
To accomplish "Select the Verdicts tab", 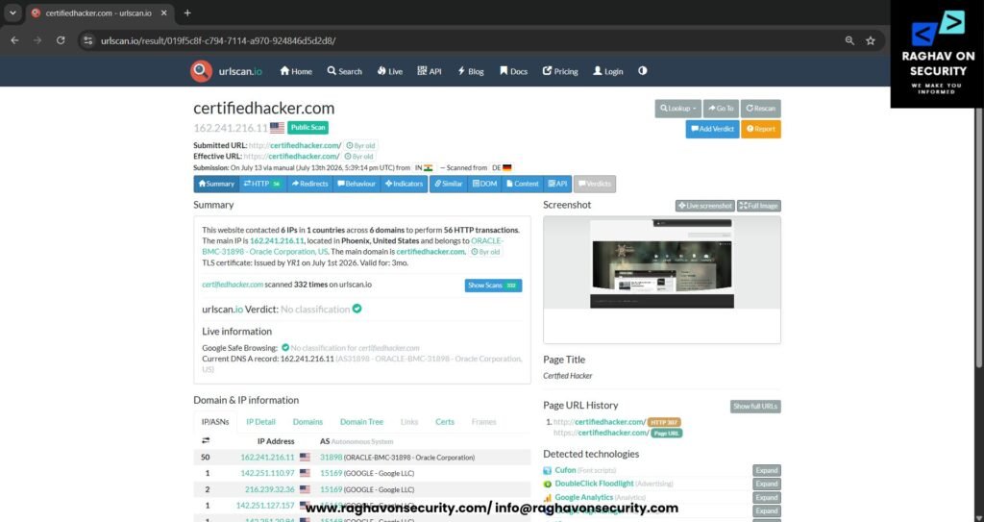I will pos(594,184).
